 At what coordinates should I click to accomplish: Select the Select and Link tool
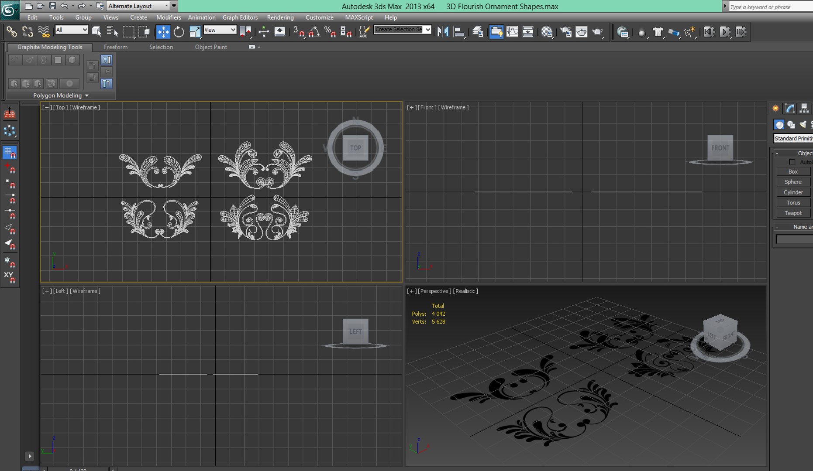pos(11,31)
